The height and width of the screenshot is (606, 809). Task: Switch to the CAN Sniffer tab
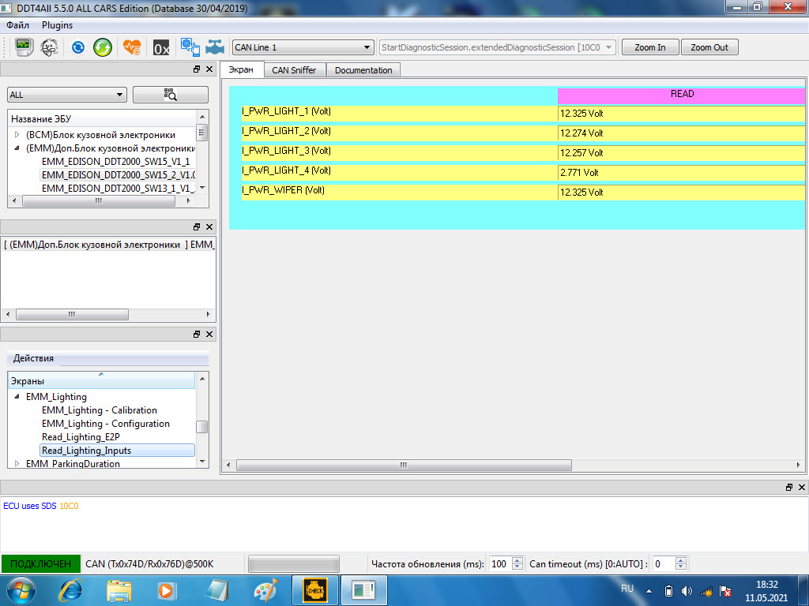point(294,70)
